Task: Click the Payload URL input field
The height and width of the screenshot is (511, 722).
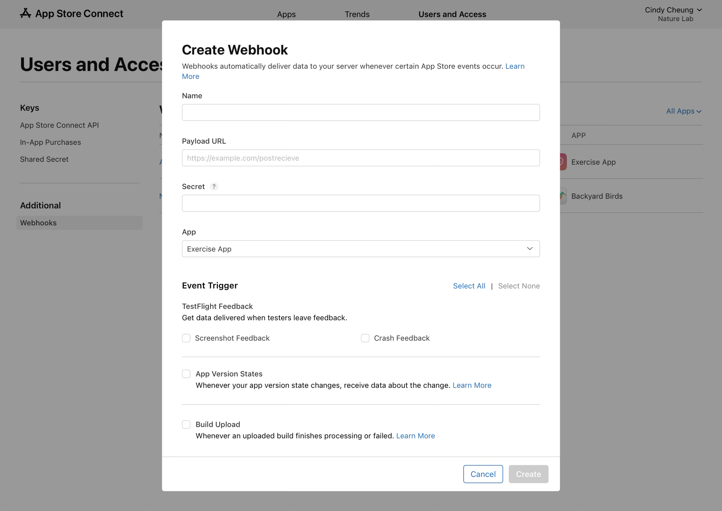Action: 360,158
